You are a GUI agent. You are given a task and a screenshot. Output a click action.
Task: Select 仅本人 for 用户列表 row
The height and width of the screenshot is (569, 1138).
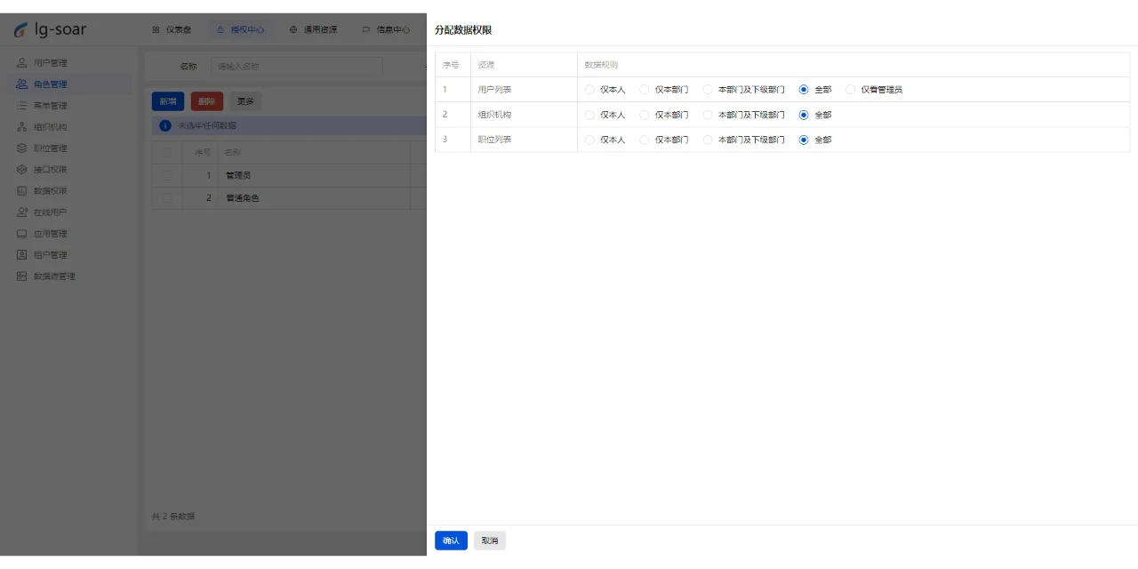[589, 90]
